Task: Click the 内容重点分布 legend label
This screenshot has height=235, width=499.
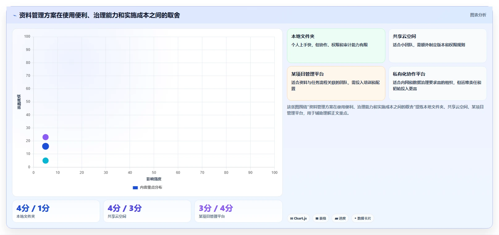Action: [151, 187]
